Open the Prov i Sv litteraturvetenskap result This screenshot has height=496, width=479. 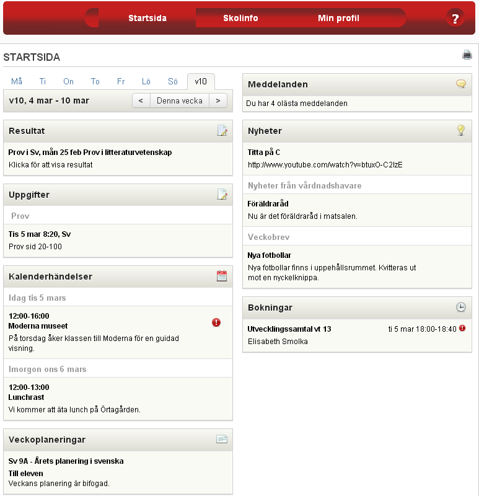[90, 152]
